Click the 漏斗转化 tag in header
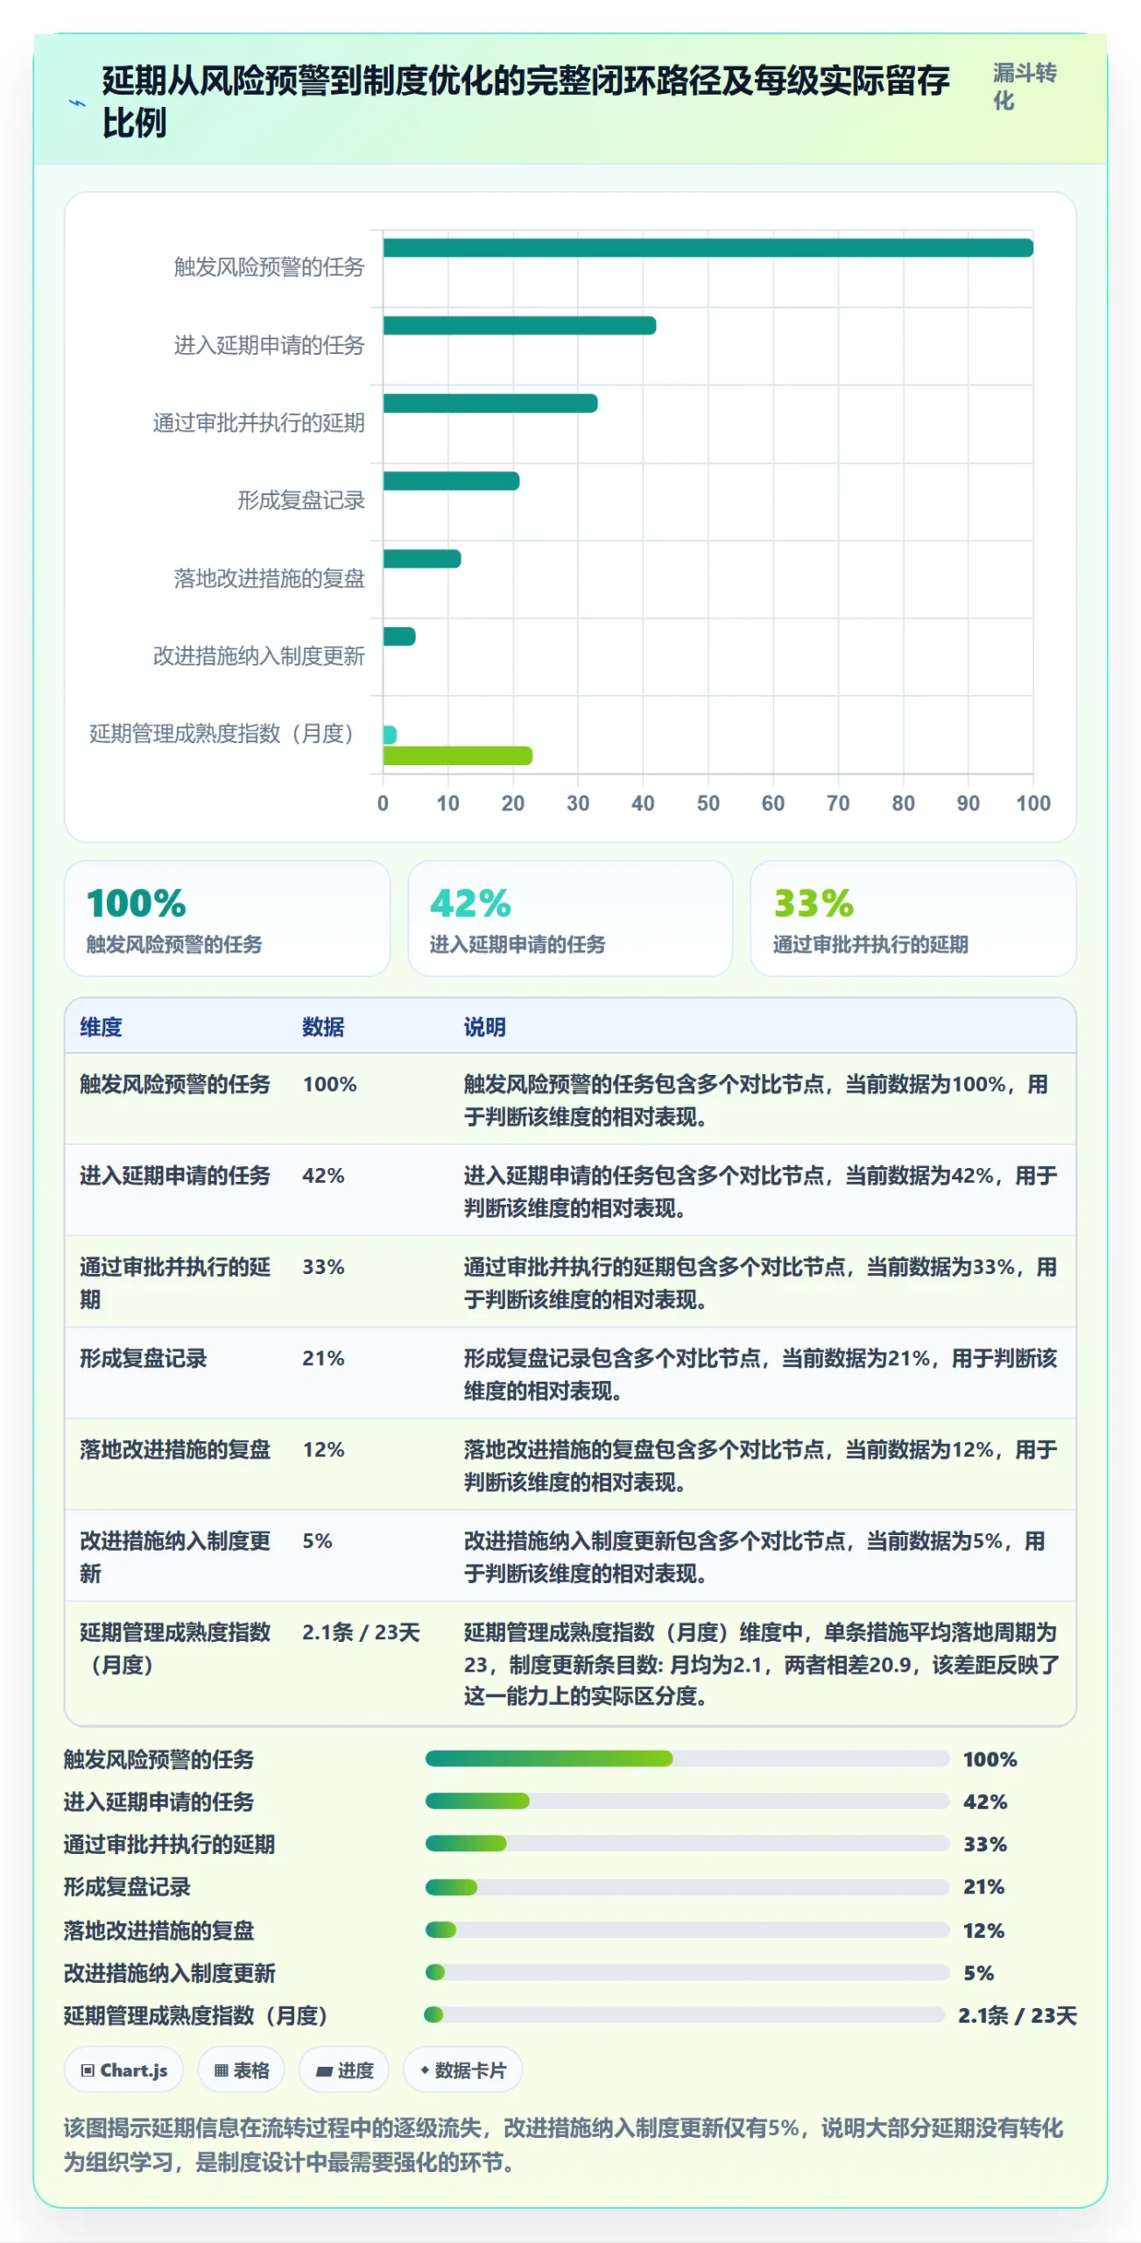 click(1025, 87)
